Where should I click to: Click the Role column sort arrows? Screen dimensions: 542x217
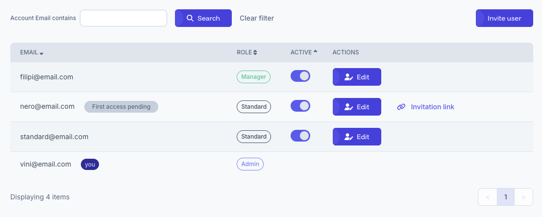tap(255, 52)
